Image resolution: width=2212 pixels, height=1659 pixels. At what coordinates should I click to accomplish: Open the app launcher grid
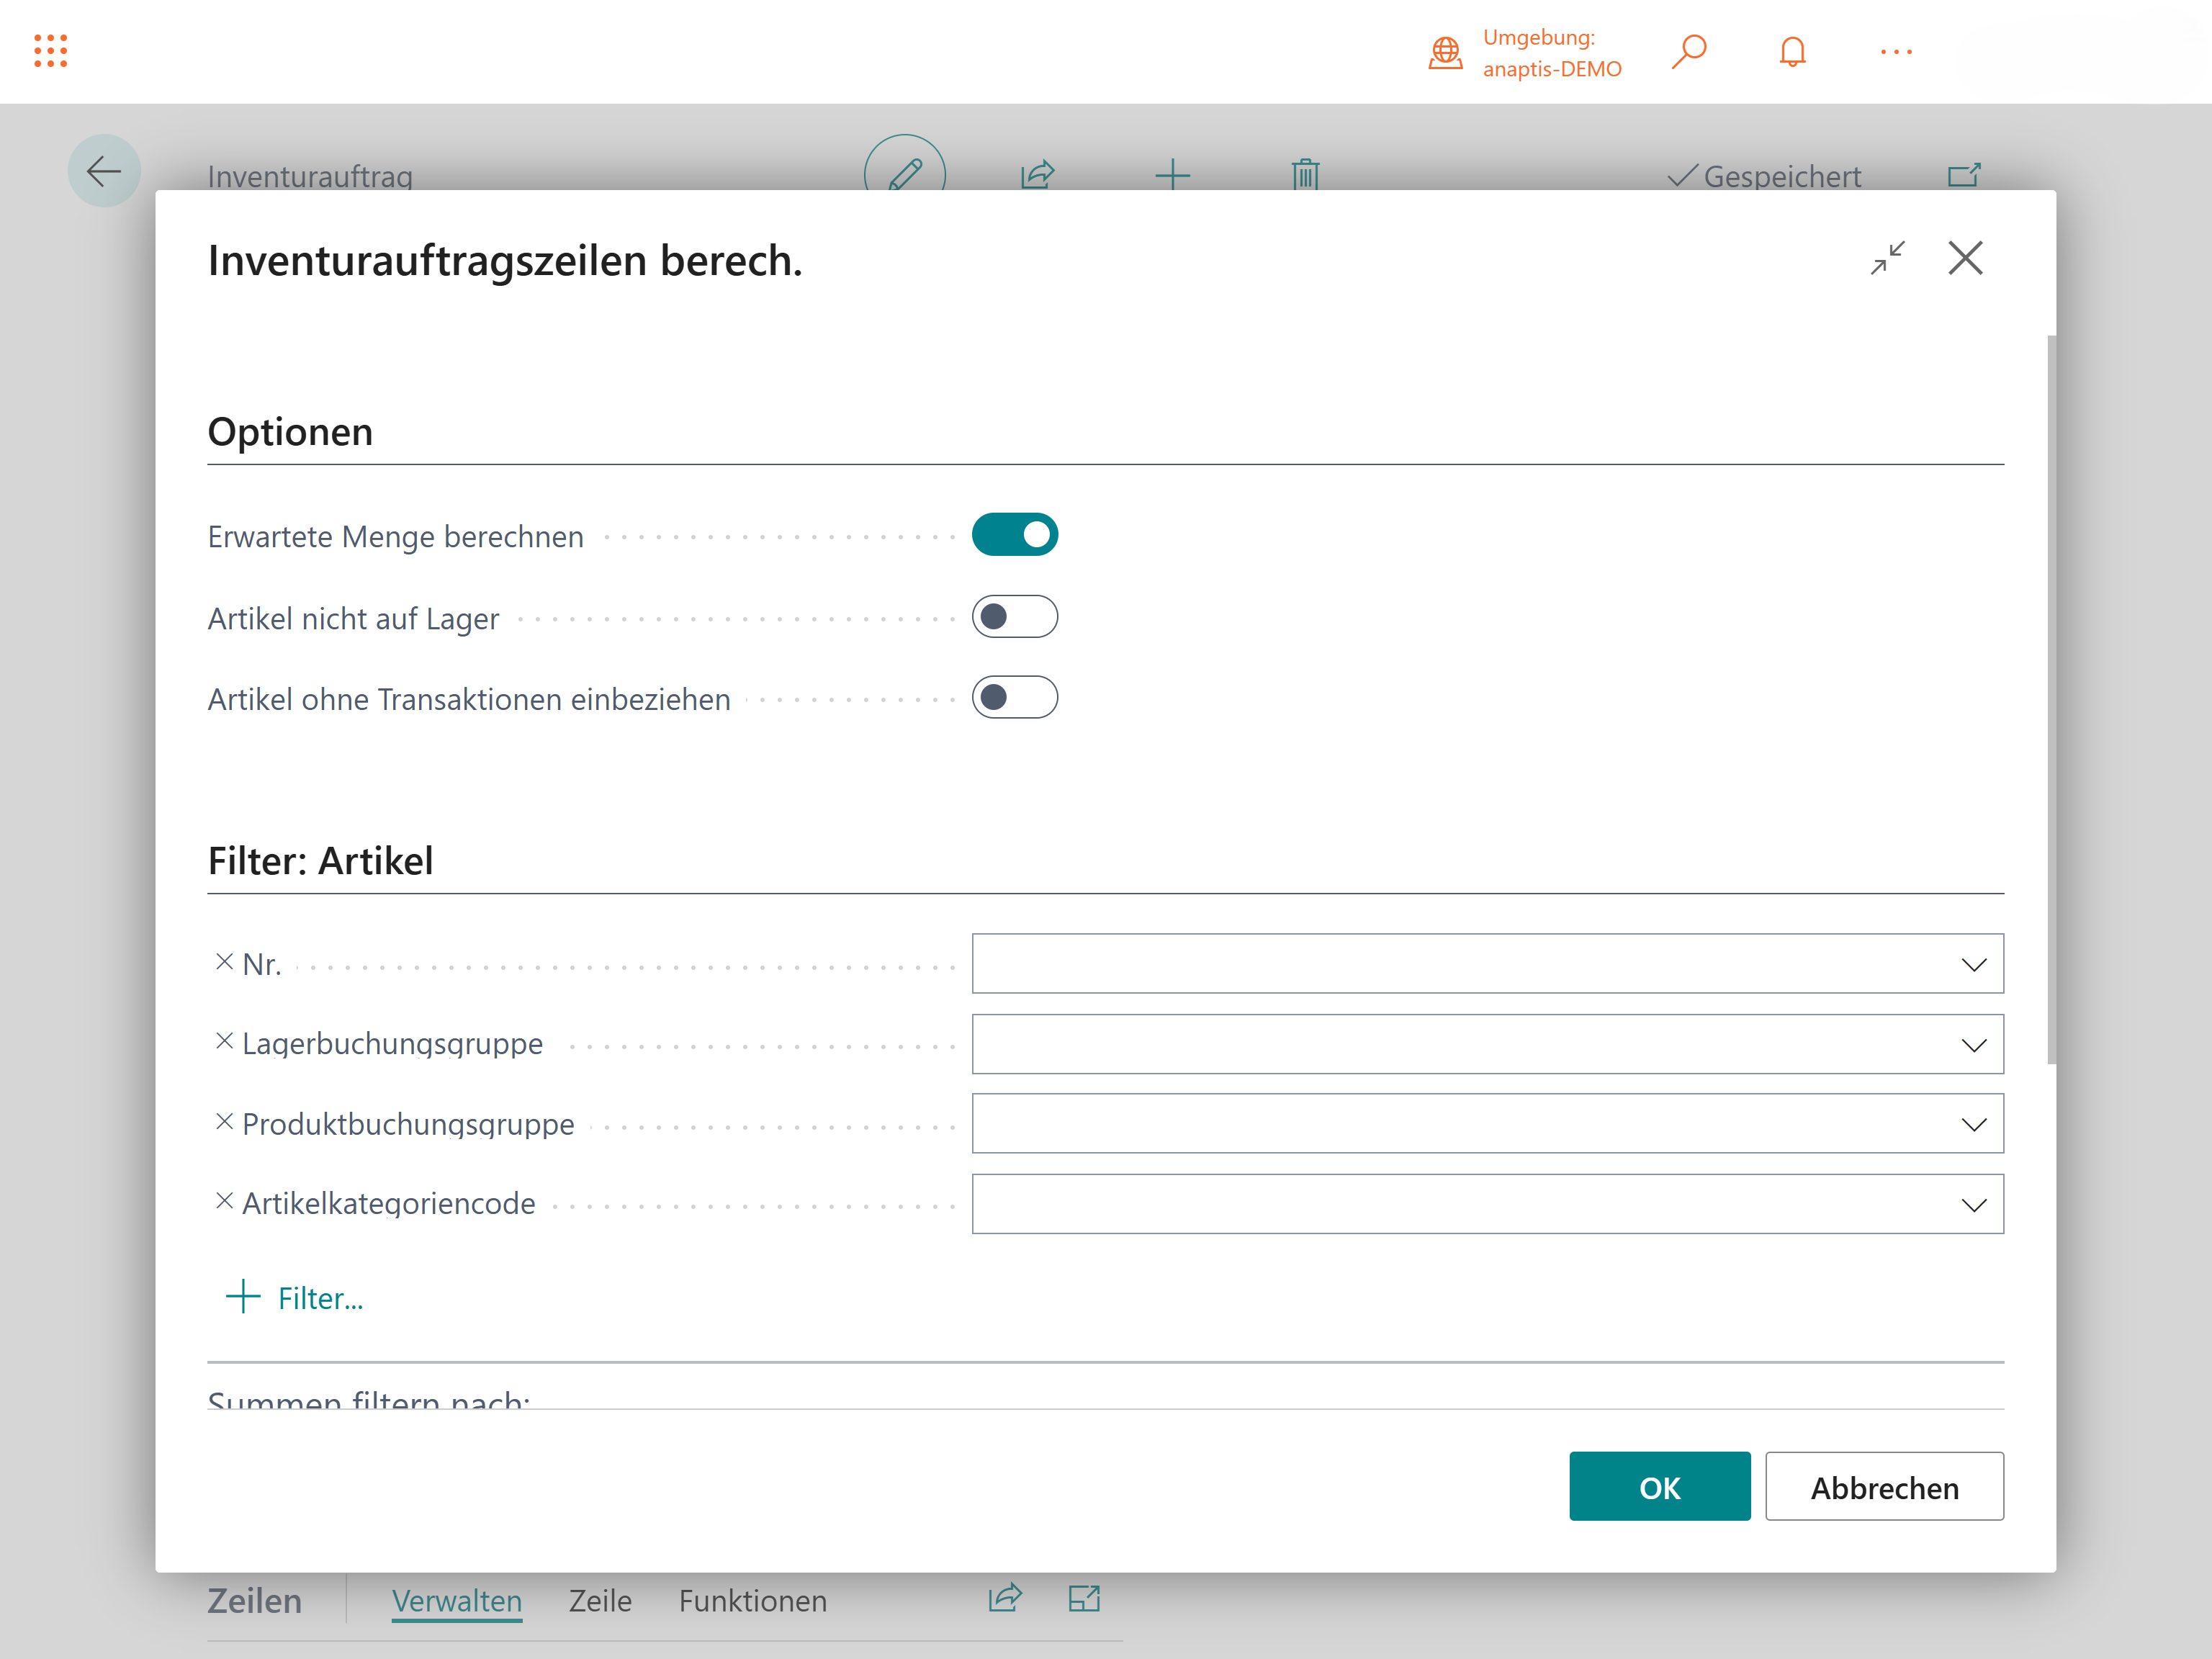pyautogui.click(x=50, y=51)
